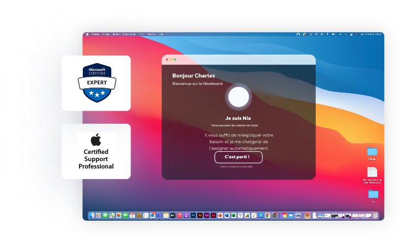
Task: Close the Nowboard window with red button
Action: (167, 60)
